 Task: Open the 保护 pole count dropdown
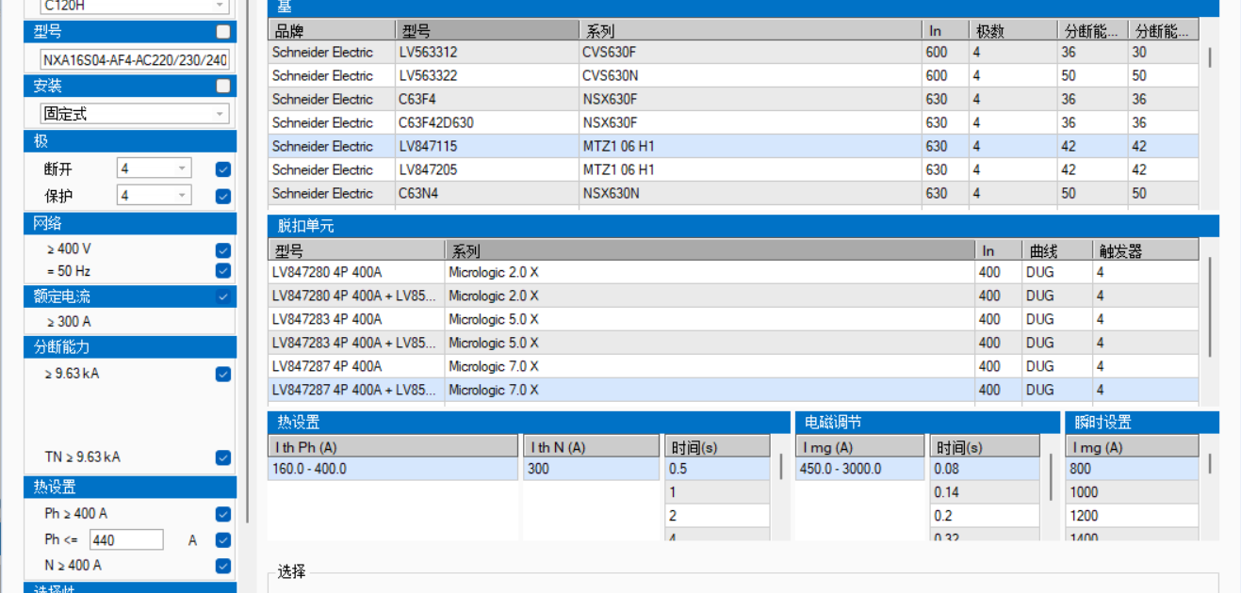155,195
